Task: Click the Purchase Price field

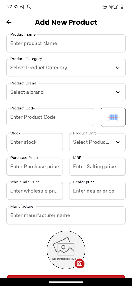Action: click(x=34, y=167)
